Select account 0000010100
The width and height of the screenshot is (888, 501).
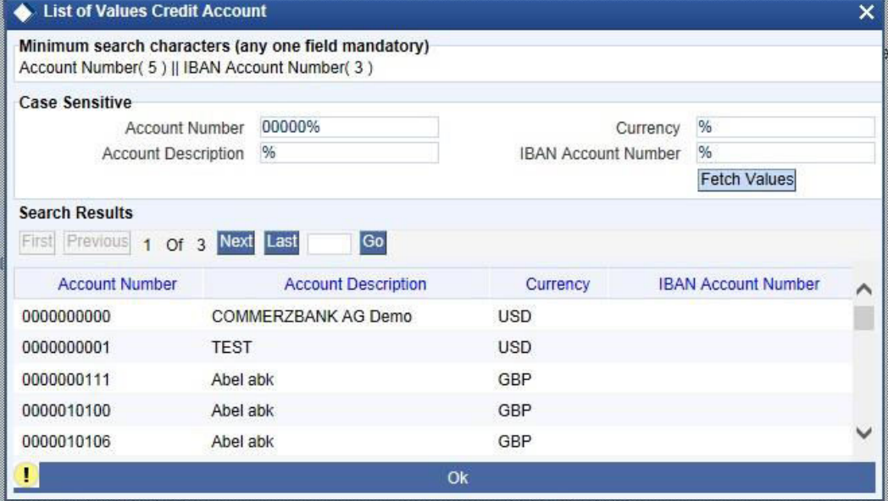[66, 410]
